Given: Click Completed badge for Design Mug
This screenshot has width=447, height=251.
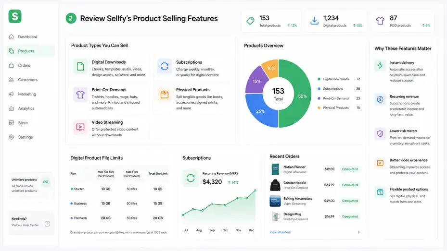Looking at the screenshot, I should click(350, 216).
